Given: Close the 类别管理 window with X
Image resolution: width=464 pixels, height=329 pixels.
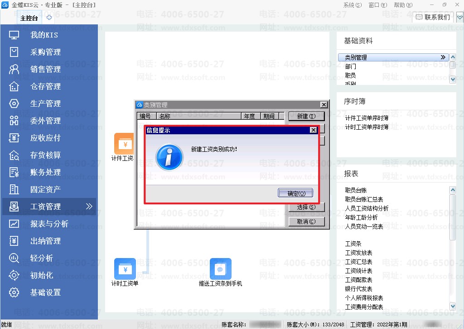Looking at the screenshot, I should click(x=324, y=105).
